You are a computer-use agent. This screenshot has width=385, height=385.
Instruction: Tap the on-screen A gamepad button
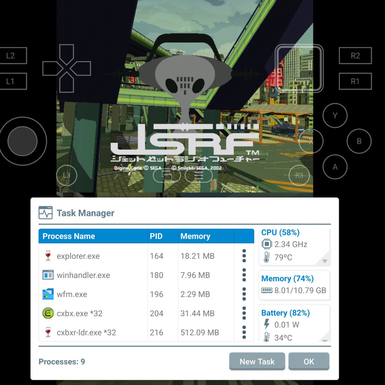pos(335,167)
